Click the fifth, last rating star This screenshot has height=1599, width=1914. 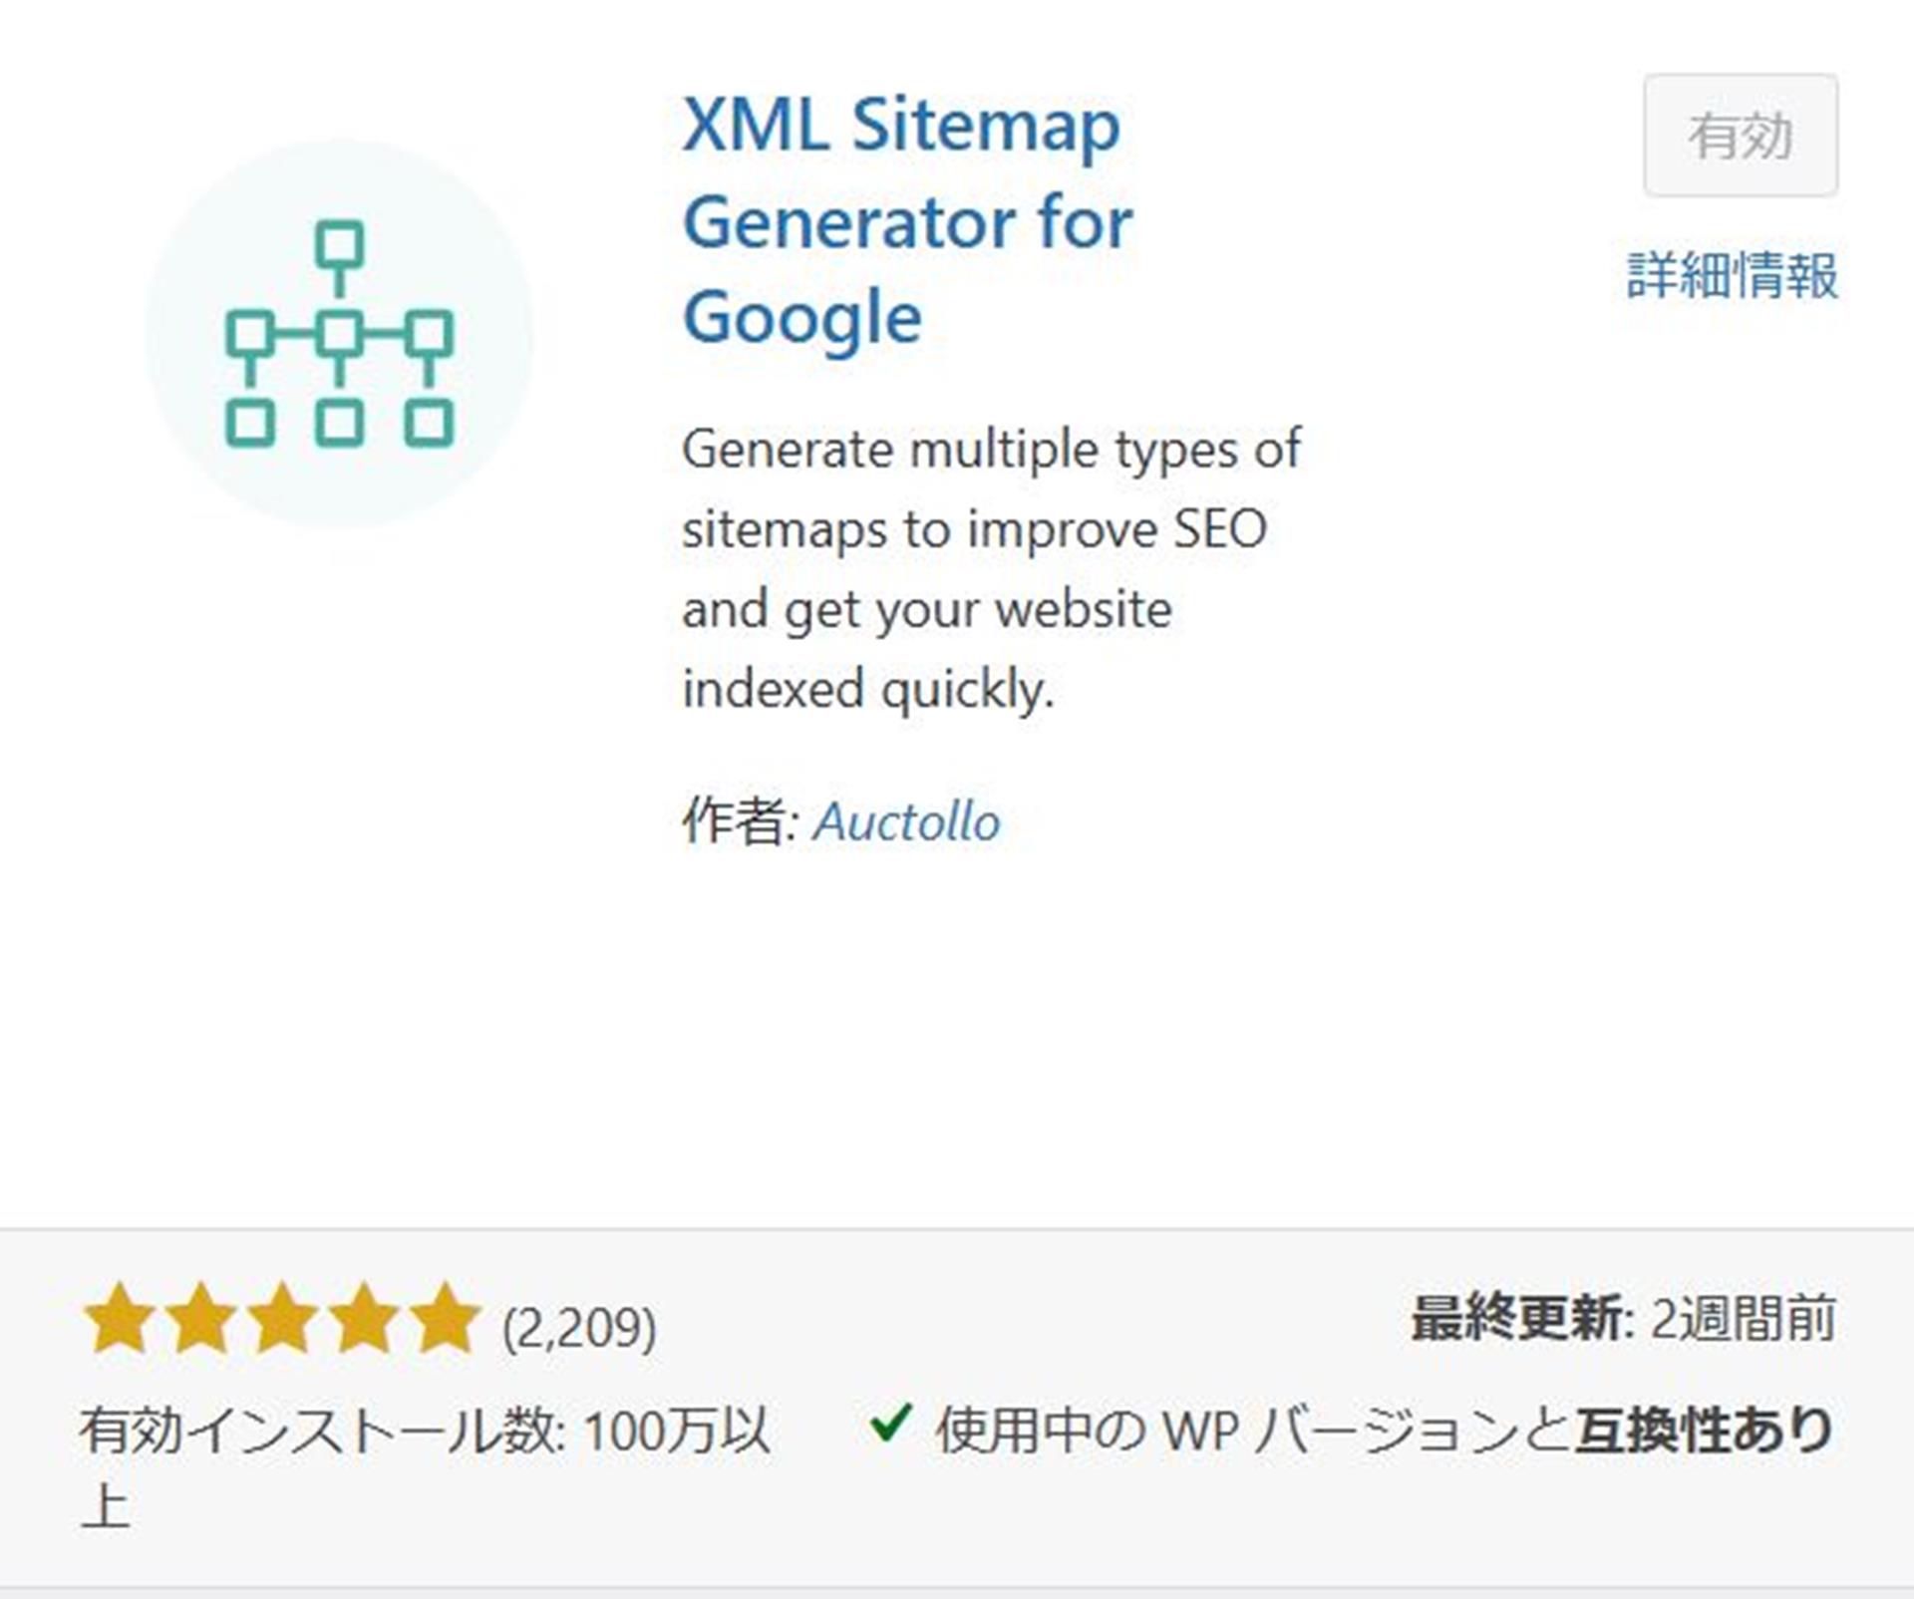coord(446,1320)
